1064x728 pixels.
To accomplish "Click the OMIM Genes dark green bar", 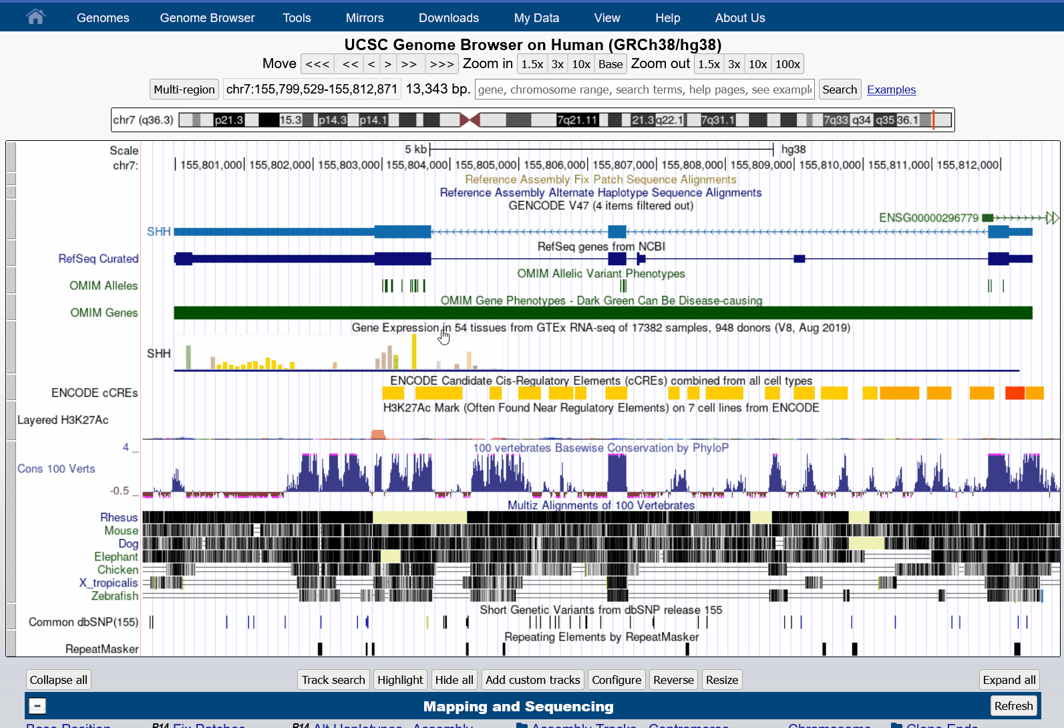I will point(602,313).
